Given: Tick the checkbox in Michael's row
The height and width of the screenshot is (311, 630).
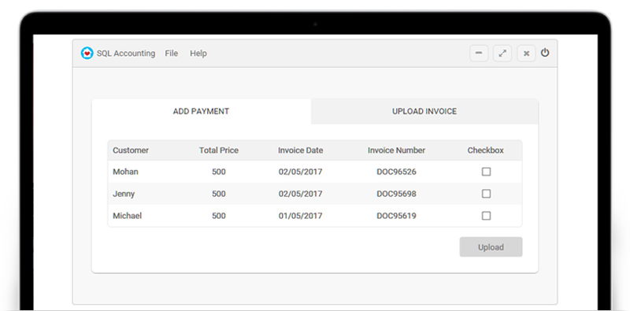Looking at the screenshot, I should pyautogui.click(x=486, y=216).
